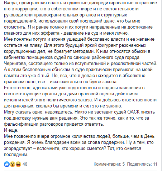
Task: Click the short line "И еще."
Action: coord(11,130)
